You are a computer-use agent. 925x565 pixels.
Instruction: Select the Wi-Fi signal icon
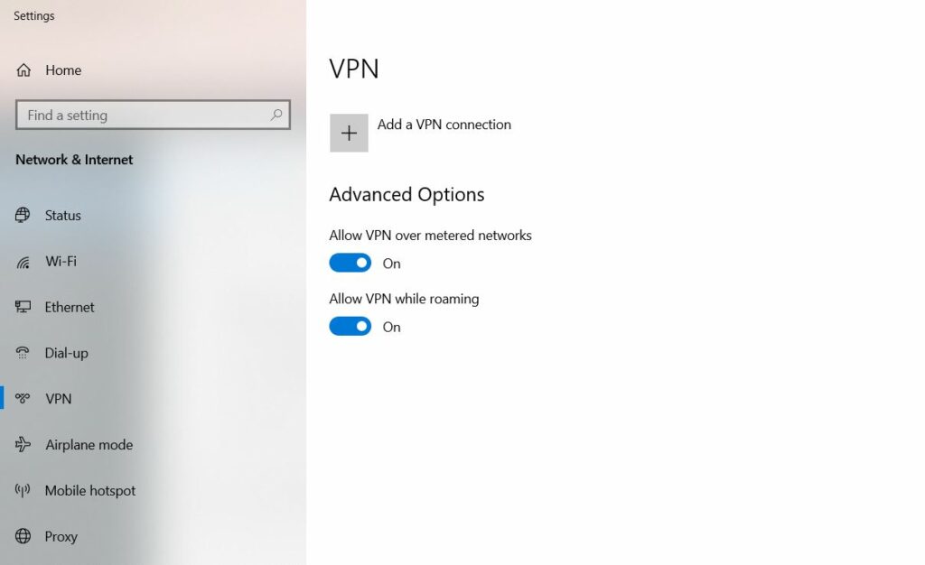pyautogui.click(x=23, y=261)
